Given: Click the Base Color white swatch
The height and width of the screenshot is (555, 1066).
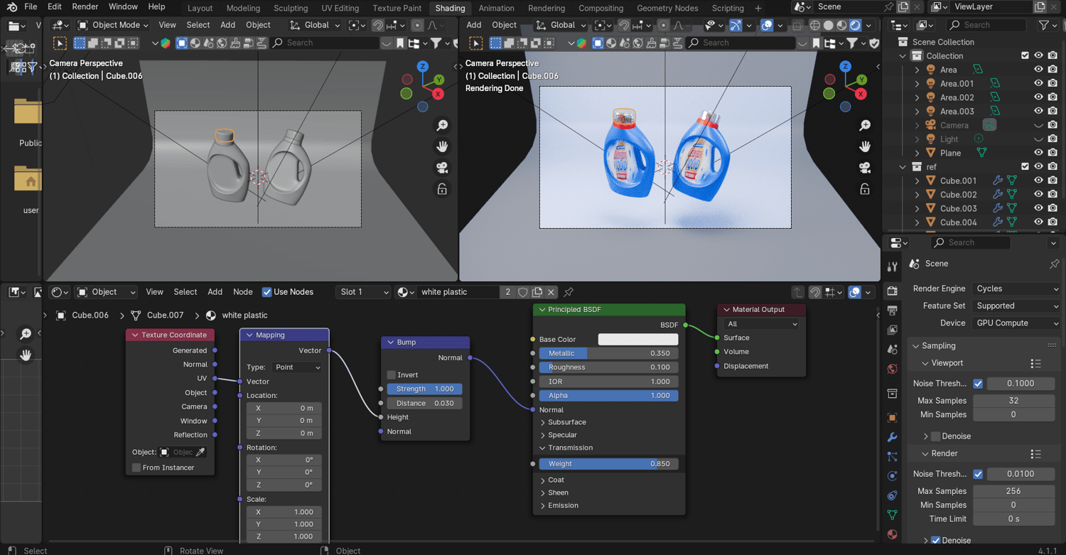Looking at the screenshot, I should point(637,340).
